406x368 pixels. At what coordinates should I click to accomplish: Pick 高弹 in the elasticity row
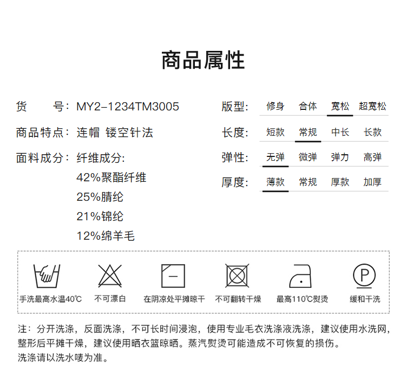pyautogui.click(x=372, y=157)
